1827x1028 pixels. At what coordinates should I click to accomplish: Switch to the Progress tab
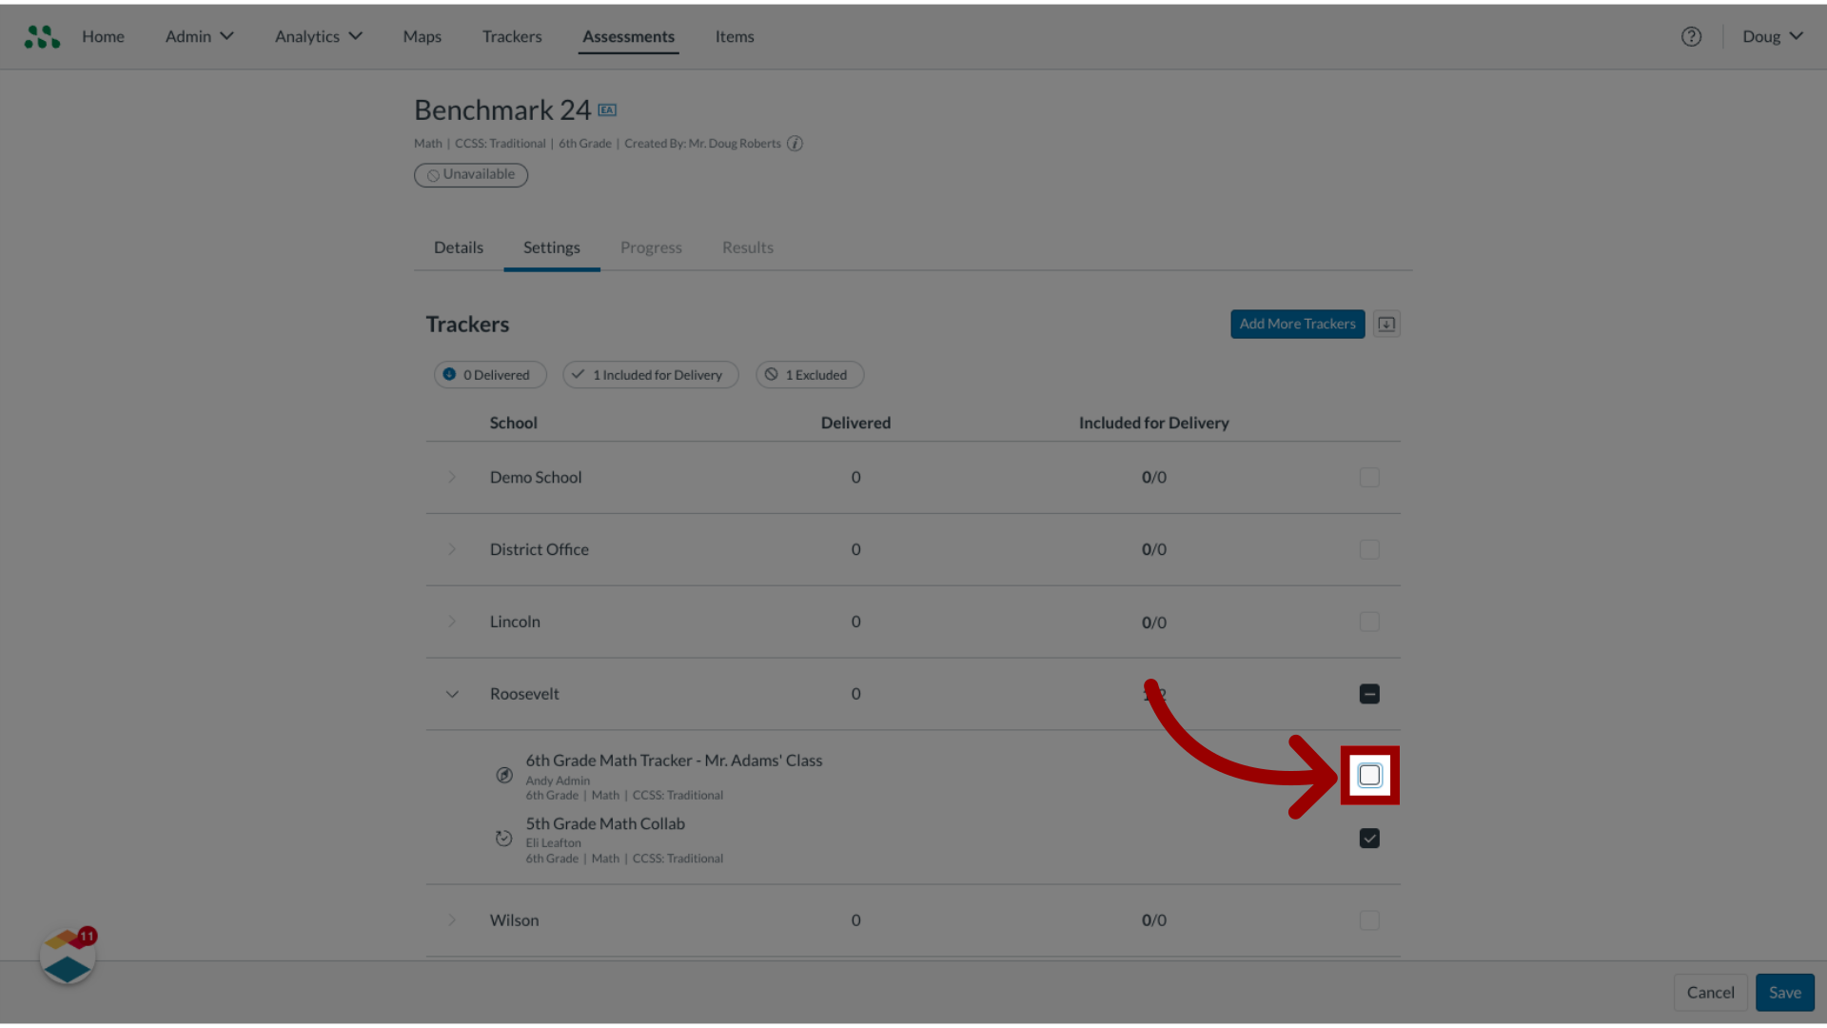tap(650, 246)
